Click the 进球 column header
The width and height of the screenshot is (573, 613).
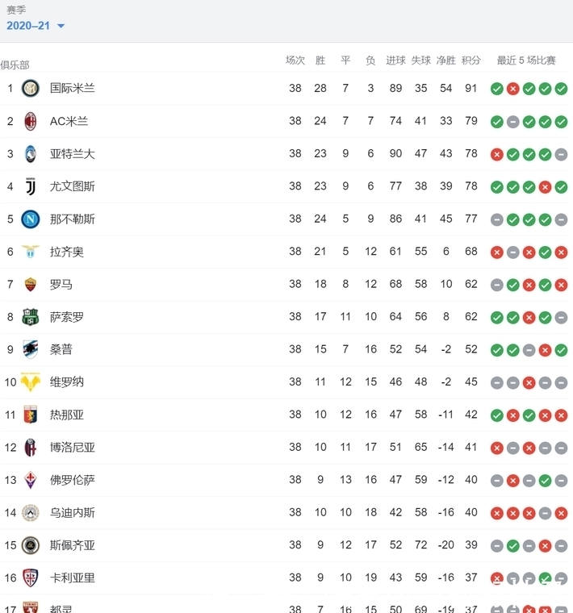pos(395,60)
